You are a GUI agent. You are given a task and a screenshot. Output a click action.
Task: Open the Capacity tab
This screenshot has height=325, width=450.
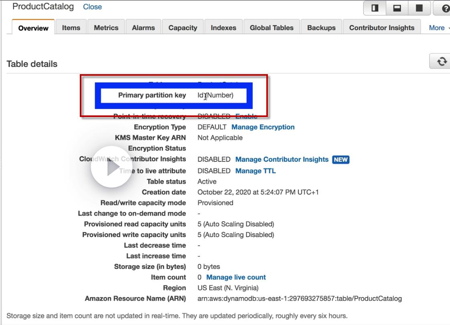coord(183,28)
